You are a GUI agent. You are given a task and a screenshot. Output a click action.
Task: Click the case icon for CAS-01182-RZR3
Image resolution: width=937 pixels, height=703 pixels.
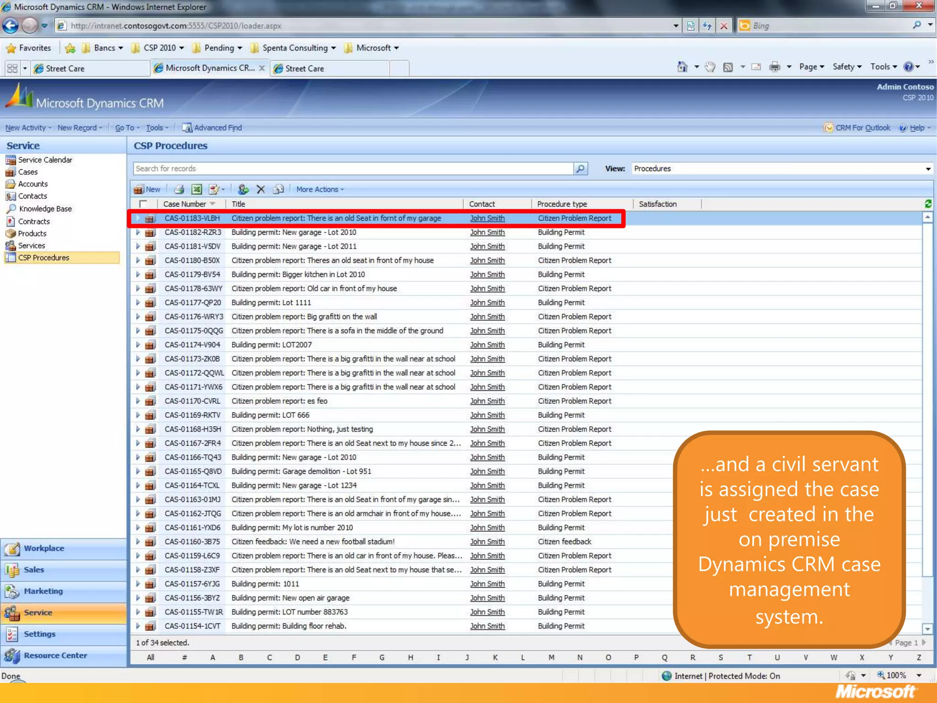pyautogui.click(x=150, y=233)
